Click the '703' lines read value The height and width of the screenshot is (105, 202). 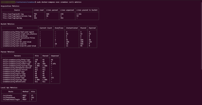35,14
